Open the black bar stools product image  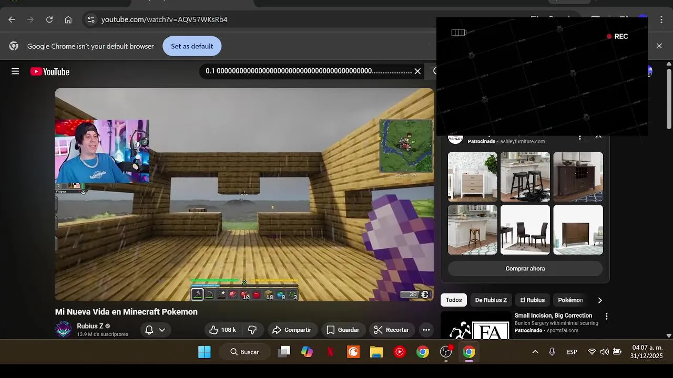coord(525,177)
